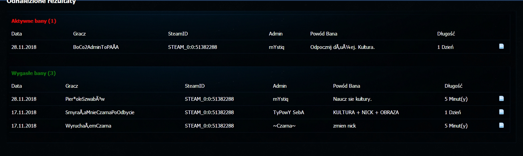Click details icon for ~Czarna~ admin ban

pyautogui.click(x=501, y=126)
